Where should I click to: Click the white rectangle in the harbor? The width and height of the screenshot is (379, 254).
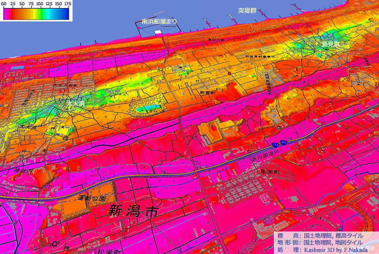point(158,33)
